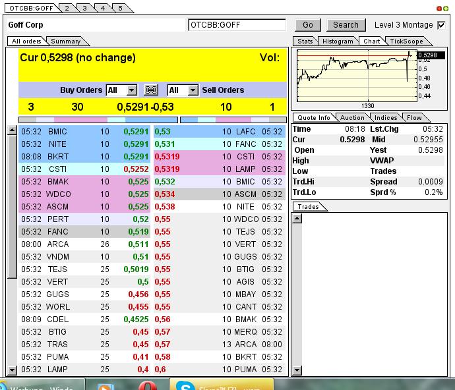
Task: Click the red dot icon at top right
Action: pyautogui.click(x=439, y=9)
